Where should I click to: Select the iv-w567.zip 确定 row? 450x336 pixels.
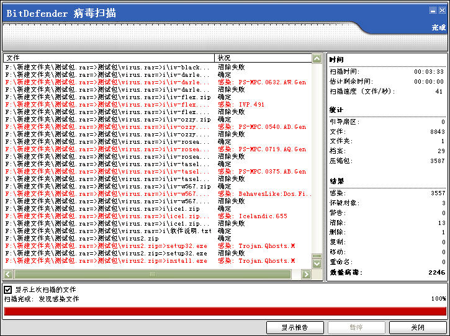(158, 187)
